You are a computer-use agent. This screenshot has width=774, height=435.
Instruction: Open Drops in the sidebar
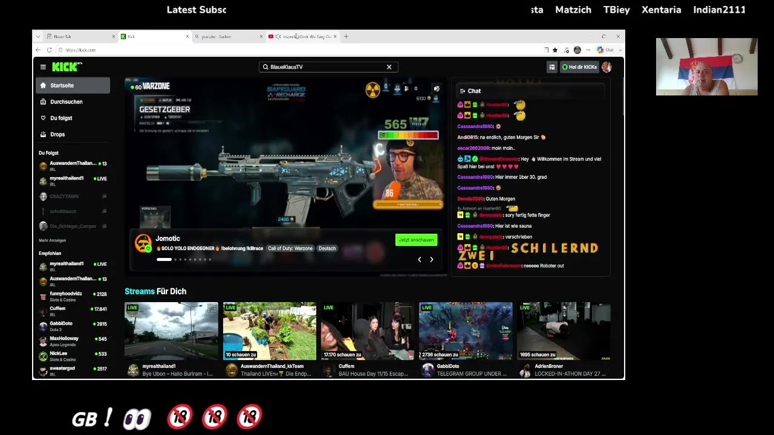coord(73,134)
